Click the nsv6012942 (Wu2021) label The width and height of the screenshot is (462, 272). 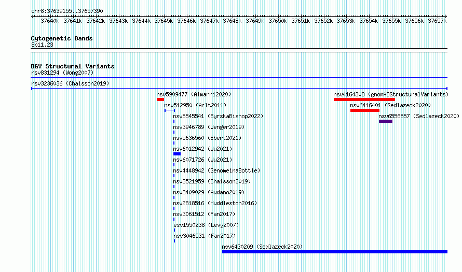click(x=202, y=149)
